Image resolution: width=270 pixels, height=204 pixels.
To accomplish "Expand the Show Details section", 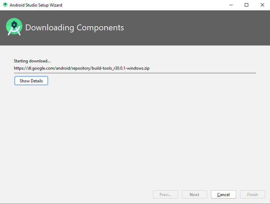I will click(31, 81).
